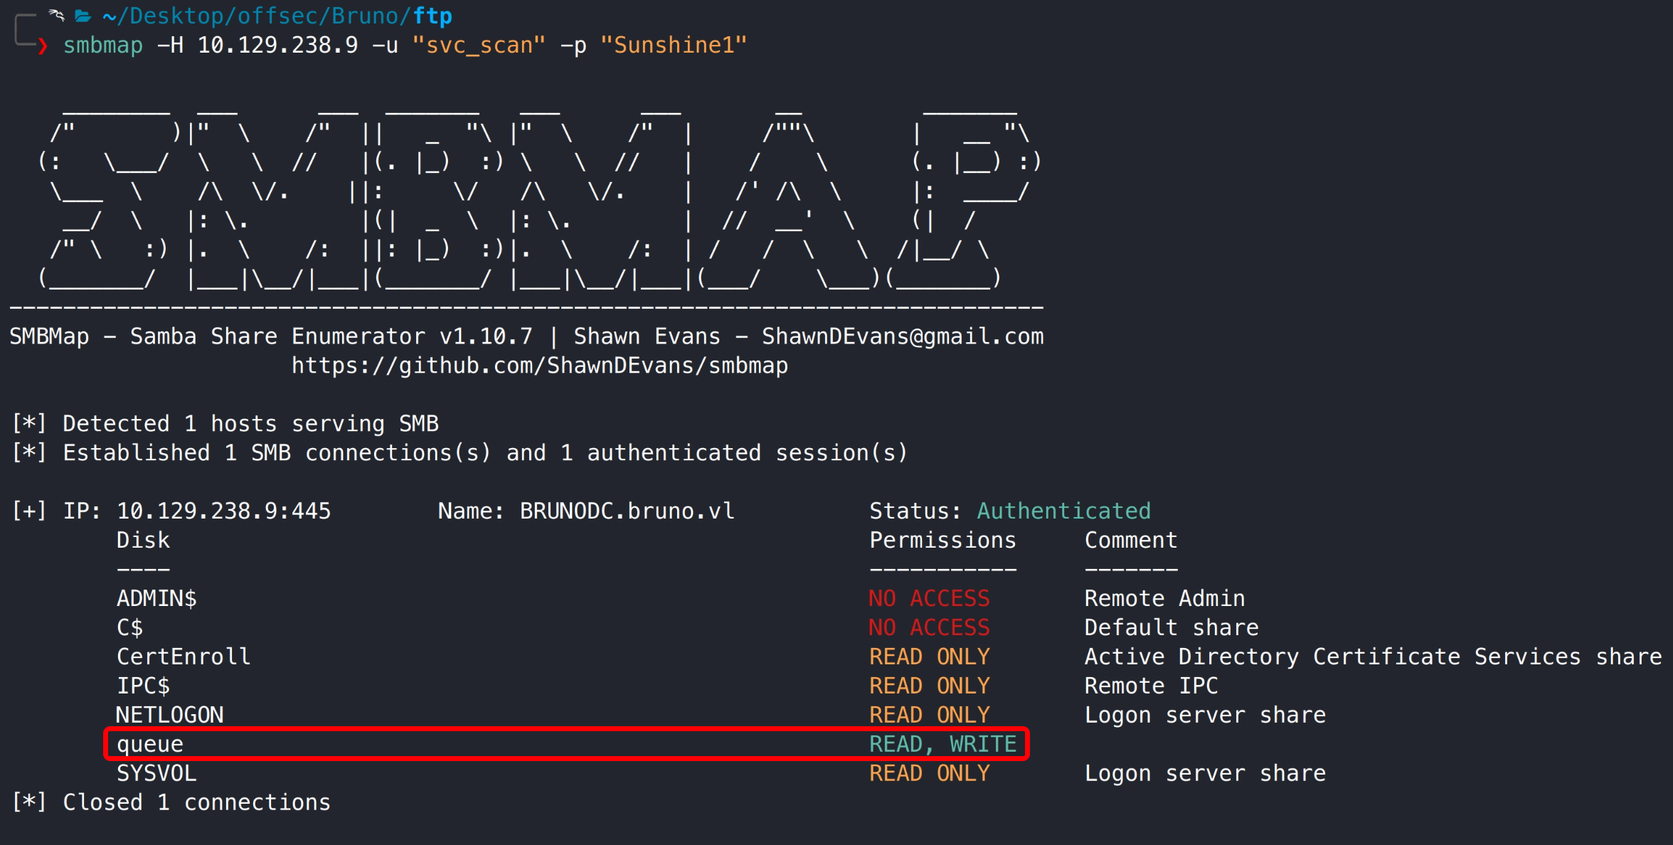Image resolution: width=1673 pixels, height=845 pixels.
Task: Click the SYSVOL share entry
Action: 156,773
